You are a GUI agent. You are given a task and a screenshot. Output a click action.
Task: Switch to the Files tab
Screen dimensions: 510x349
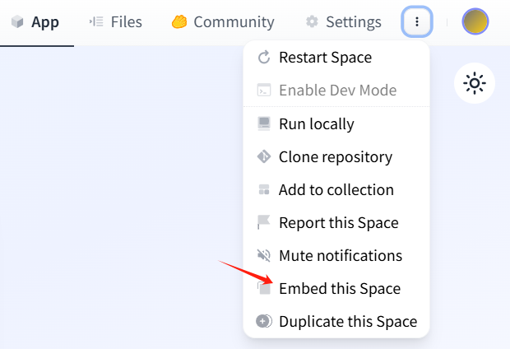point(116,22)
